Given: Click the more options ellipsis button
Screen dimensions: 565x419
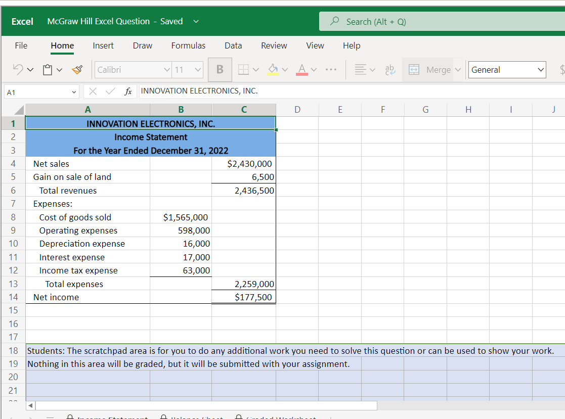Looking at the screenshot, I should pyautogui.click(x=331, y=70).
